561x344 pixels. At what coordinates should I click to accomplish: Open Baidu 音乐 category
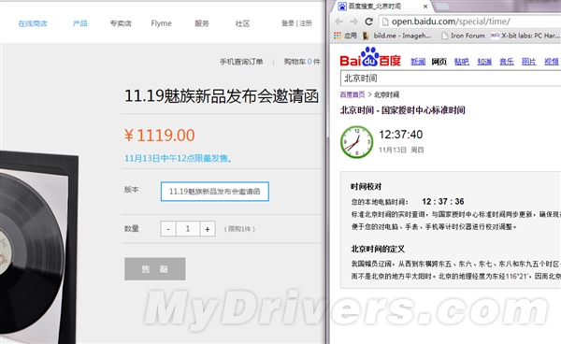pyautogui.click(x=507, y=62)
